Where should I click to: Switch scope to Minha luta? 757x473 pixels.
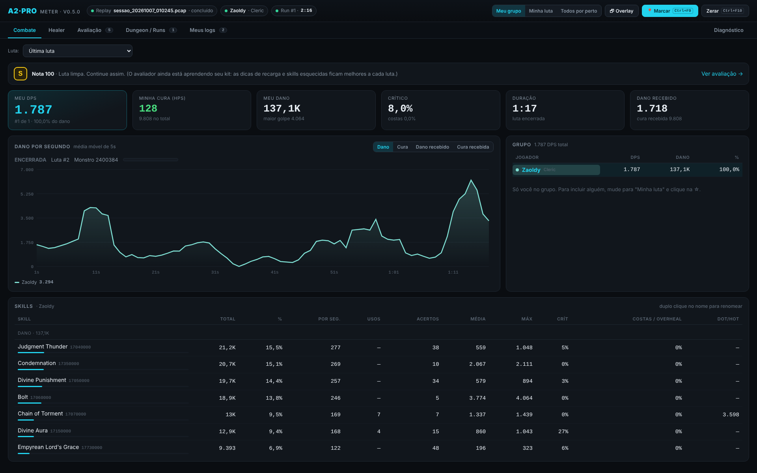tap(541, 11)
